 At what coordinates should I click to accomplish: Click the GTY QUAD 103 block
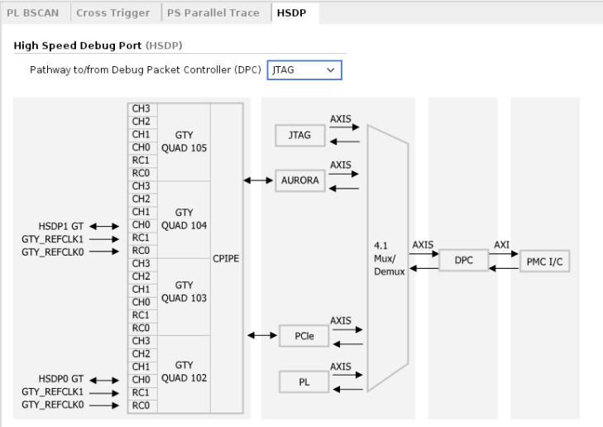point(184,295)
